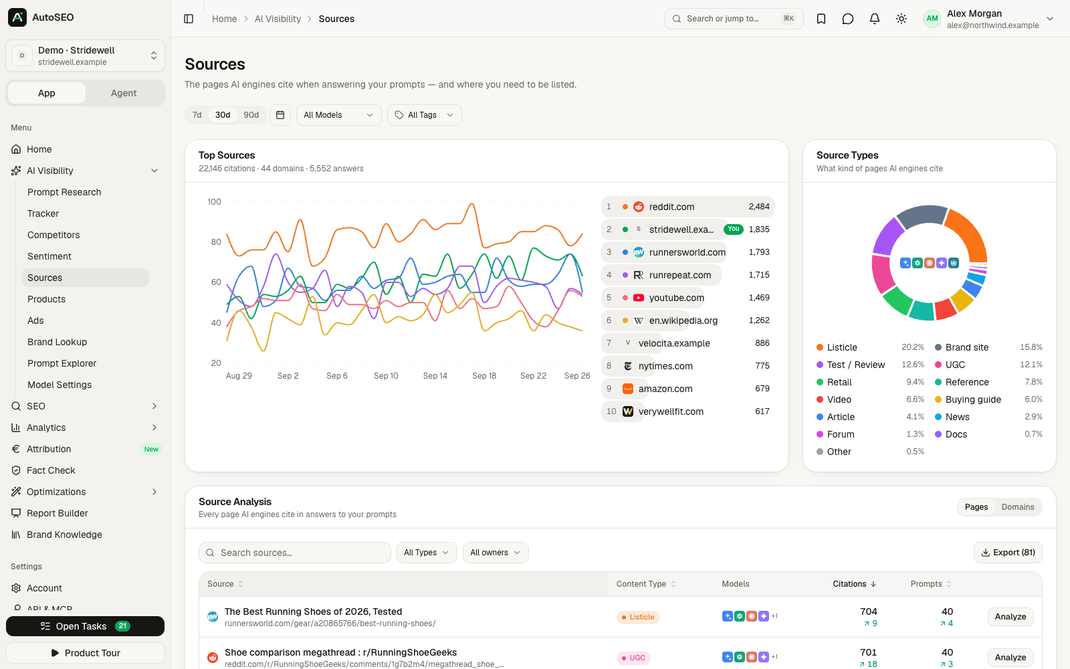Open the notifications bell
Screen dimensions: 1070x669
coord(875,19)
